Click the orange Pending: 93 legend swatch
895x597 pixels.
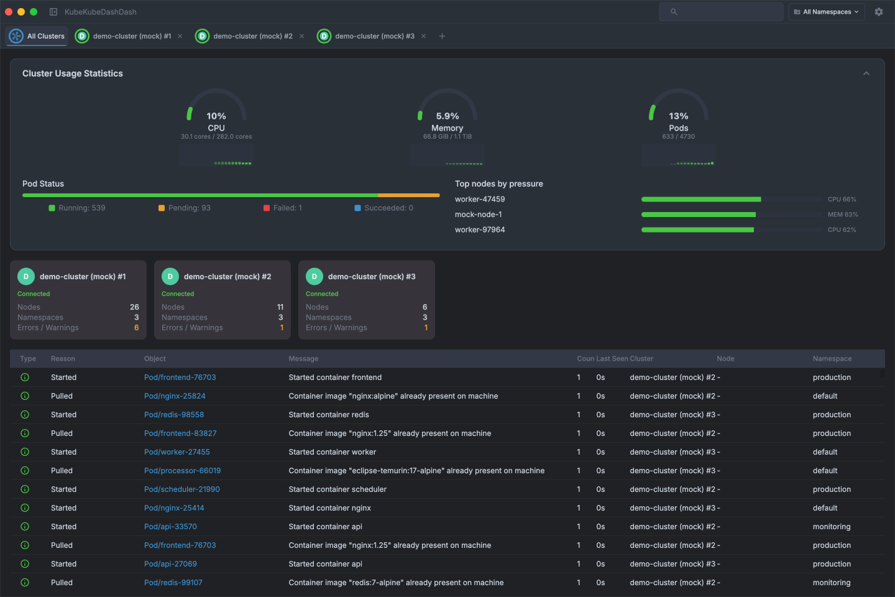click(162, 208)
